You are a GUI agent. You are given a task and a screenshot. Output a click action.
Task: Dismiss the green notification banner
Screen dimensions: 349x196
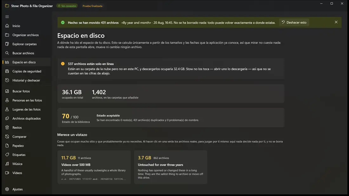336,22
